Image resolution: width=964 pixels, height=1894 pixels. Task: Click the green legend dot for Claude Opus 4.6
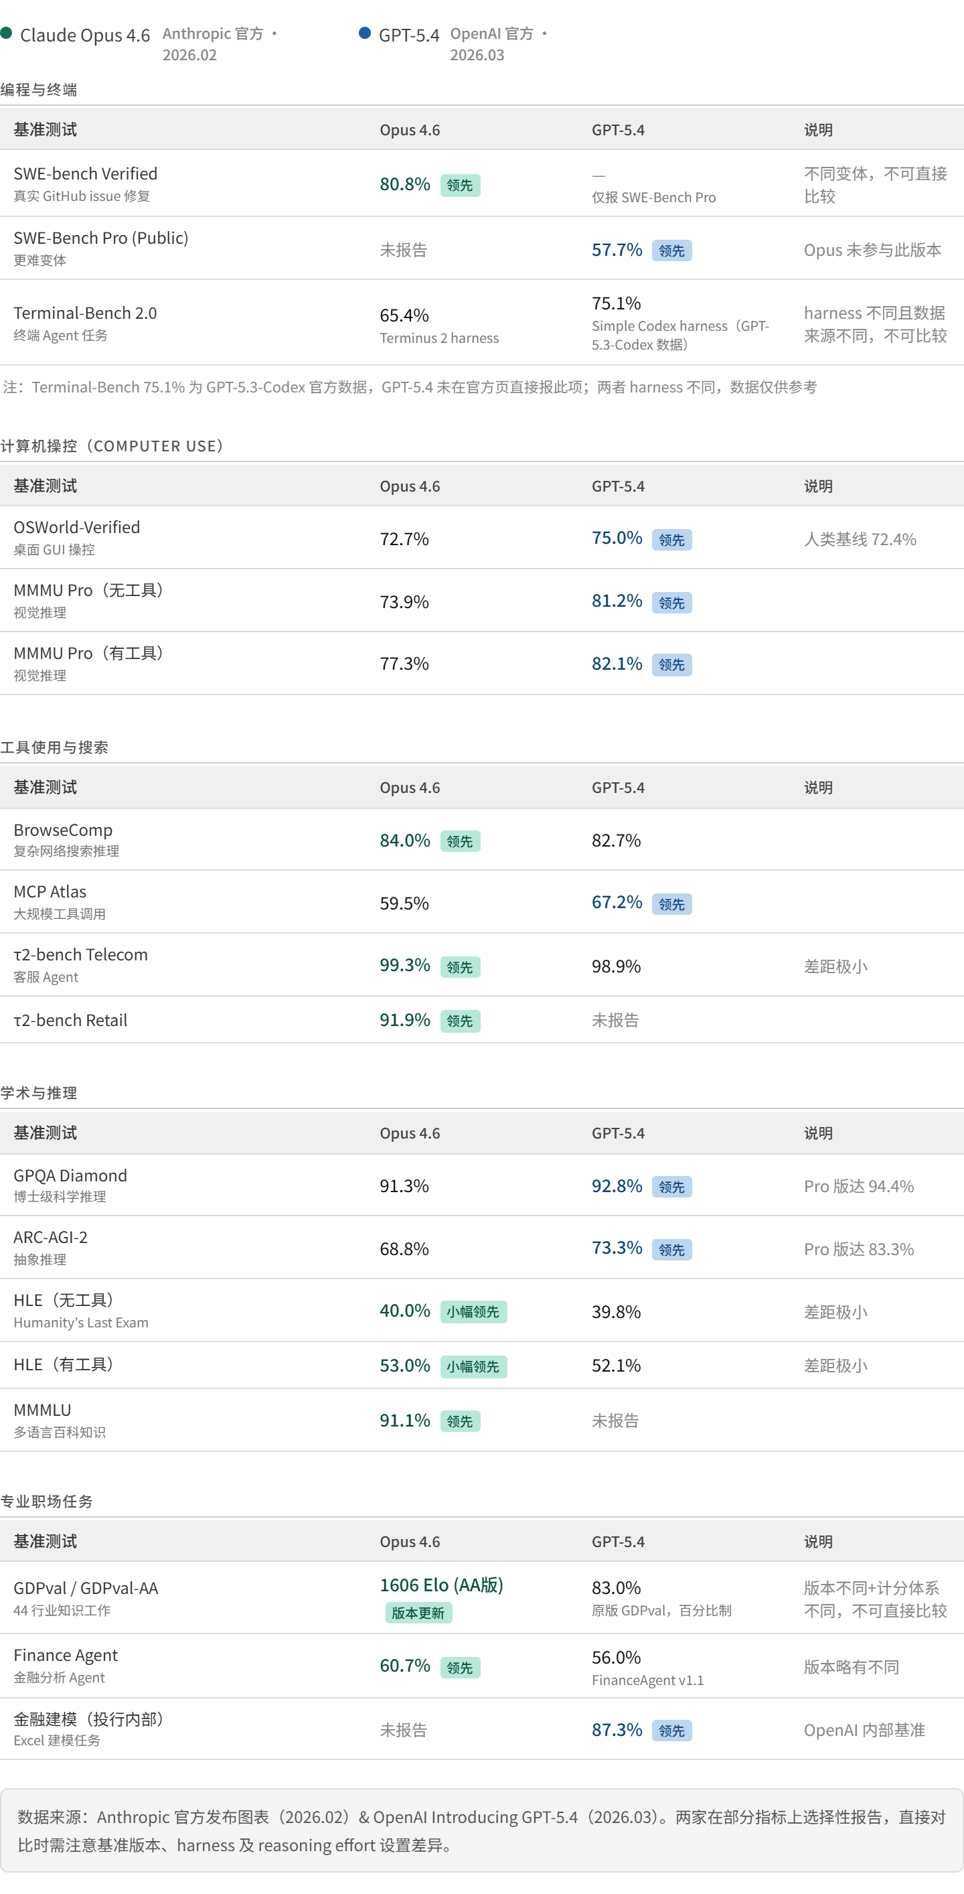(x=7, y=33)
